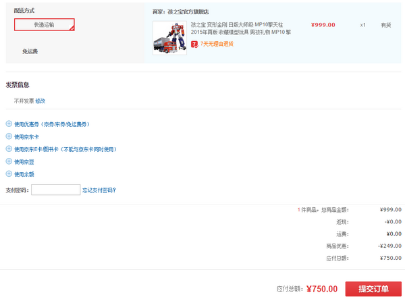Expand 使用京东E卡/图书卡 section

pyautogui.click(x=65, y=149)
